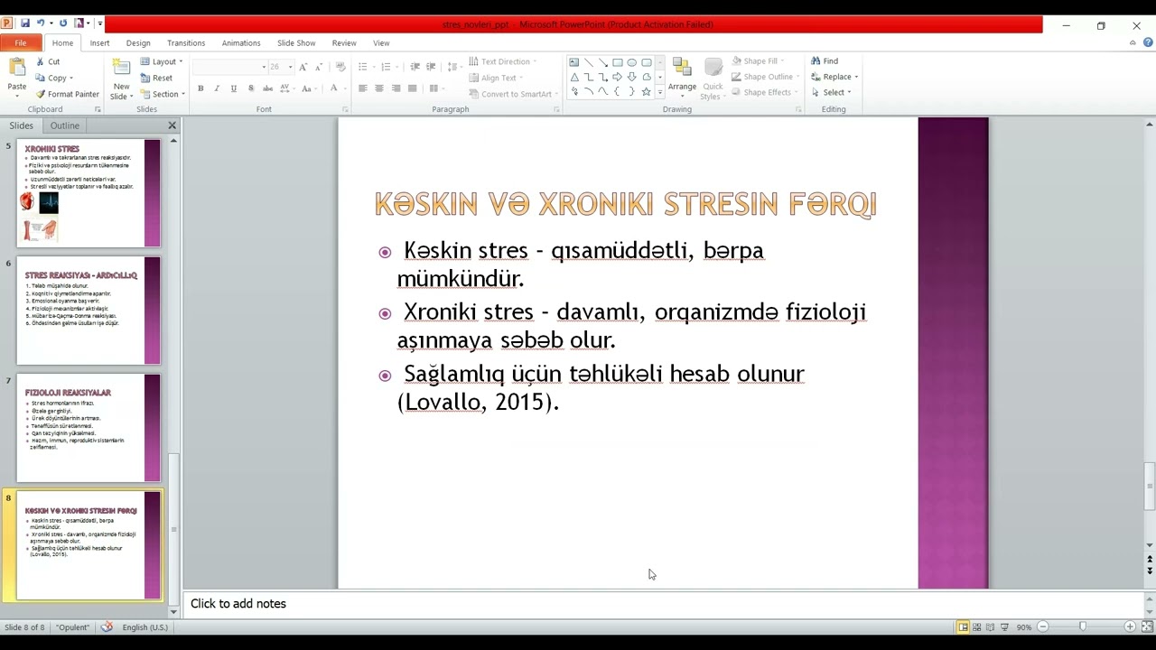Screen dimensions: 1156x650
Task: Toggle Align Text Left
Action: pyautogui.click(x=362, y=88)
